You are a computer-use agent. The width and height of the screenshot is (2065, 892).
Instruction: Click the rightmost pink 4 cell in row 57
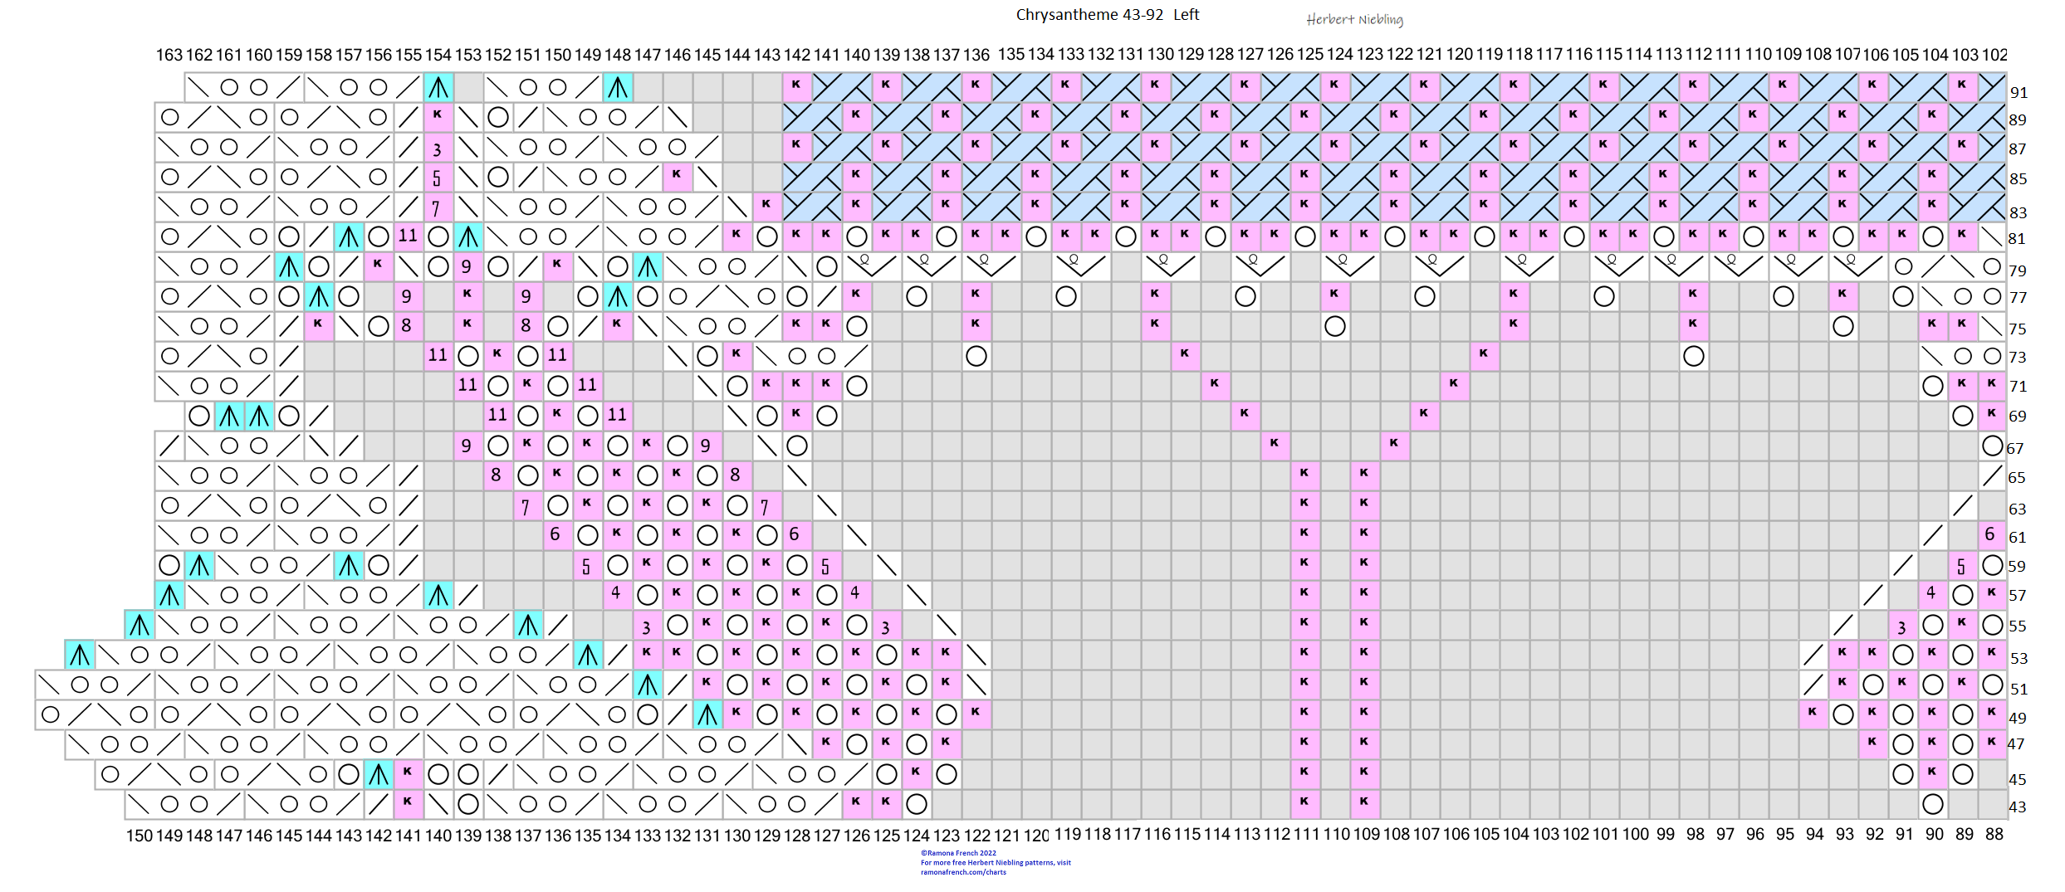[1931, 593]
